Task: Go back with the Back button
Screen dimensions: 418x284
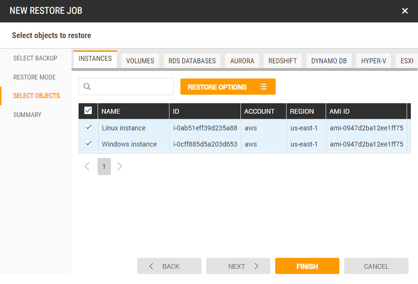Action: click(x=169, y=266)
